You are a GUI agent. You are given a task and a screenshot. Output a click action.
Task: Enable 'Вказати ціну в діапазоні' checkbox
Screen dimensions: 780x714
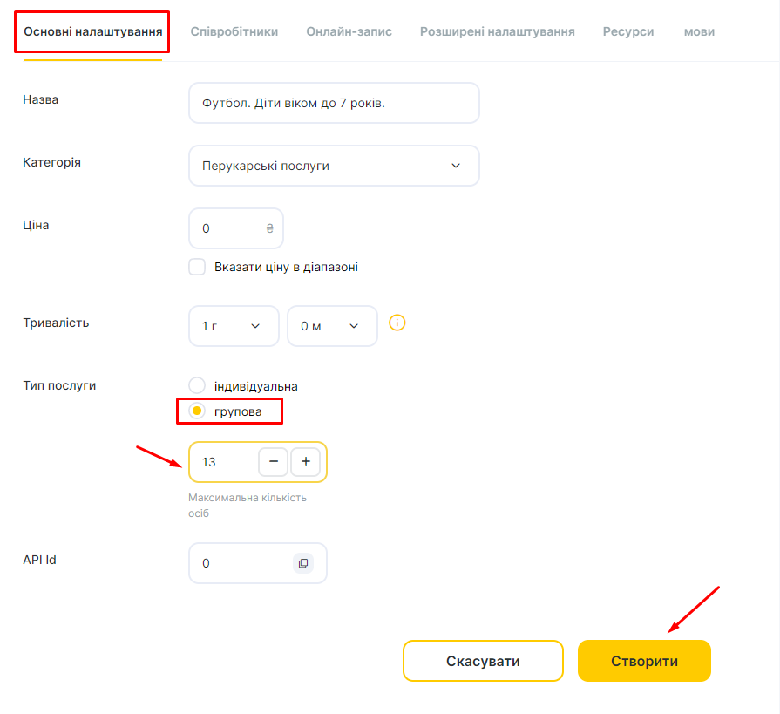(197, 267)
